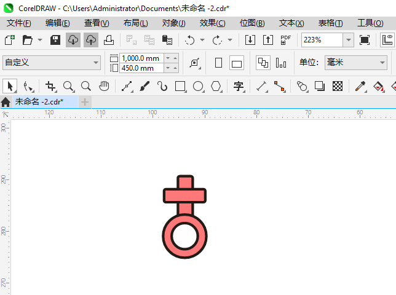Select the Text tool

click(239, 86)
